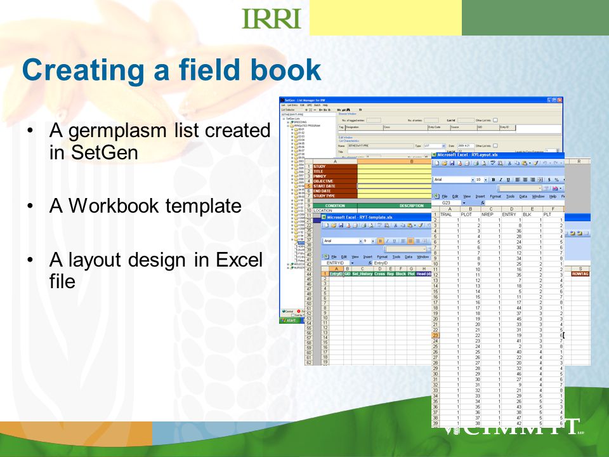Open Data menu in RYLayout Excel
The width and height of the screenshot is (609, 457).
click(x=523, y=197)
